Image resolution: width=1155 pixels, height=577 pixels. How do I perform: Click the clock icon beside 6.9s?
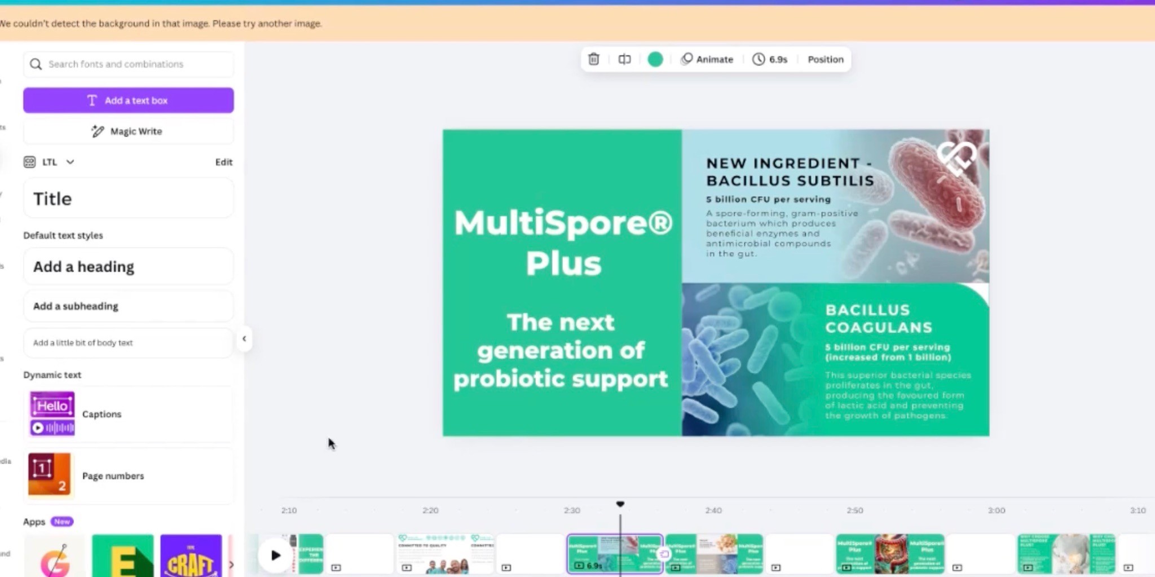[x=759, y=59]
